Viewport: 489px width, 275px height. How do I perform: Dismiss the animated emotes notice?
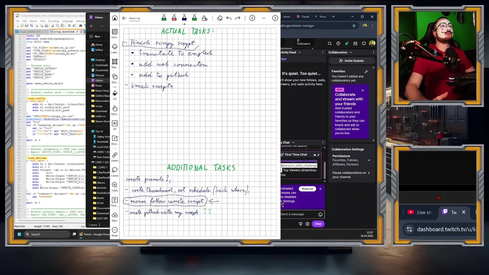320,189
